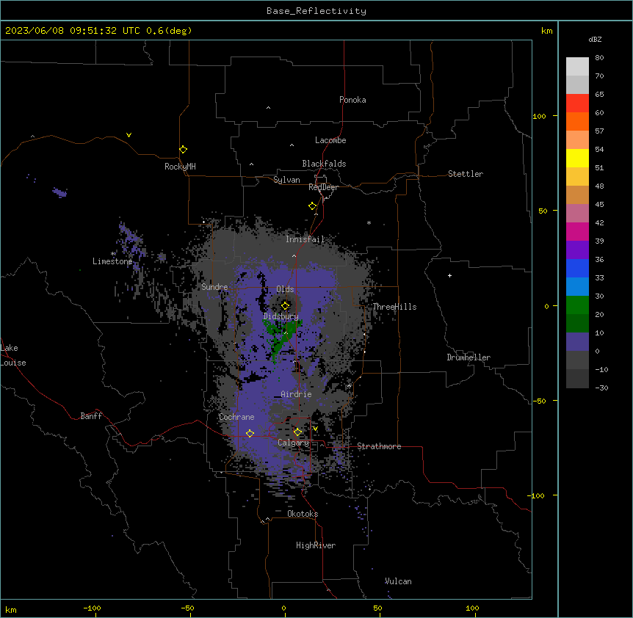The width and height of the screenshot is (633, 618).
Task: Pick the green 30-20 dBZ legend swatch
Action: pos(577,305)
